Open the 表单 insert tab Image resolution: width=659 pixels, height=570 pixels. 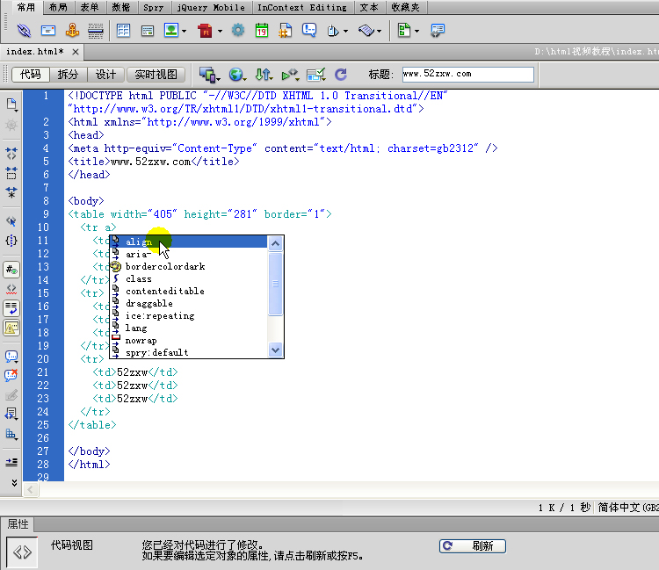(x=90, y=7)
